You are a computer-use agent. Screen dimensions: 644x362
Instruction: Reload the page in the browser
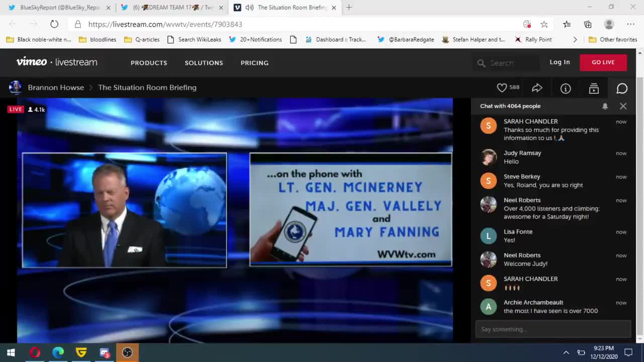(54, 24)
